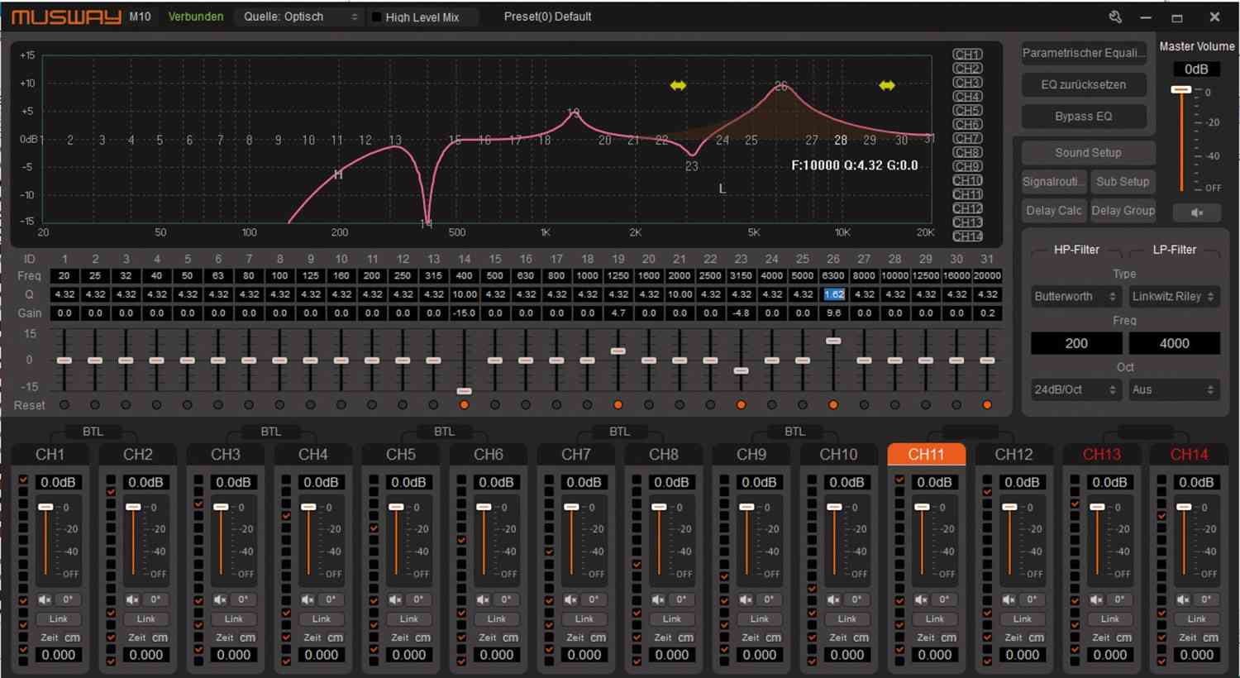The width and height of the screenshot is (1240, 678).
Task: Click the Master Volume slider handle
Action: pyautogui.click(x=1181, y=89)
